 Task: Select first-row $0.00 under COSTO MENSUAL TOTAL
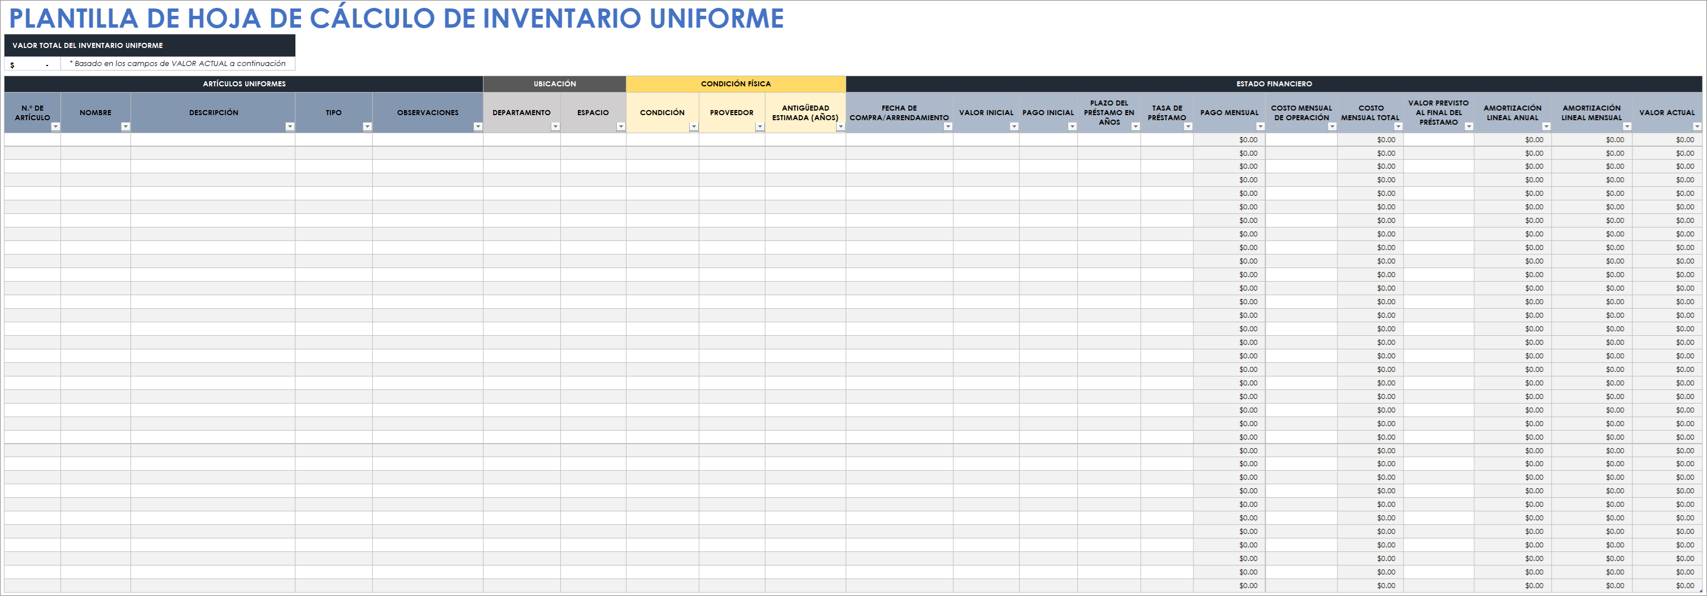(x=1370, y=140)
